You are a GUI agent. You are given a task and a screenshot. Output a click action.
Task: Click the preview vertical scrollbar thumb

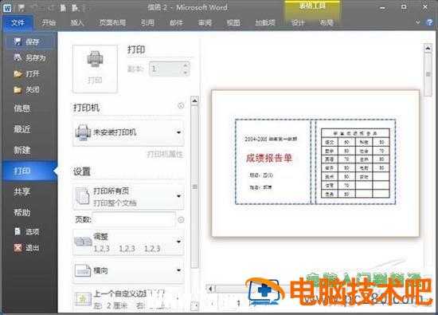click(428, 75)
